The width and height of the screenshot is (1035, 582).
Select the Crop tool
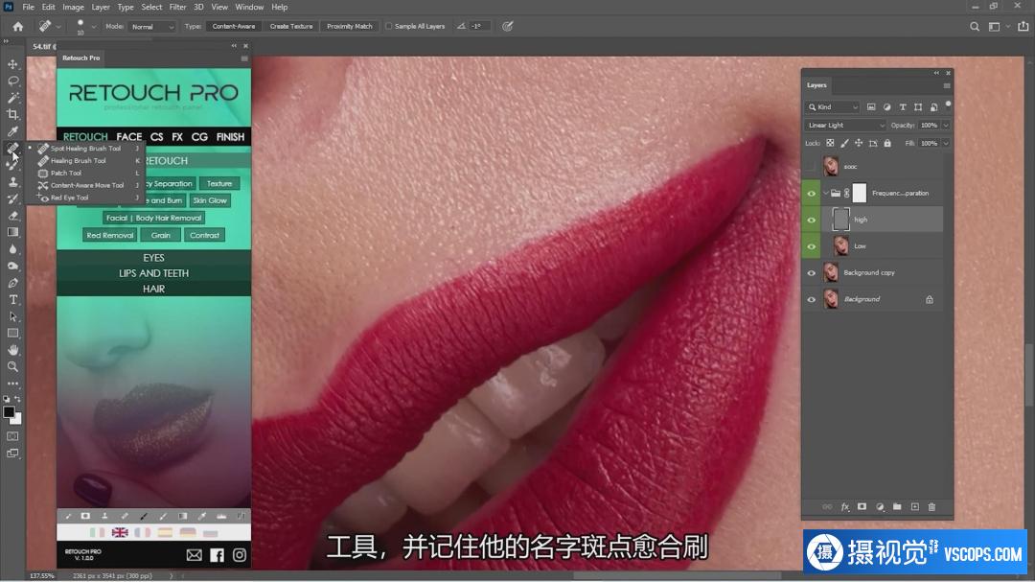click(x=12, y=114)
